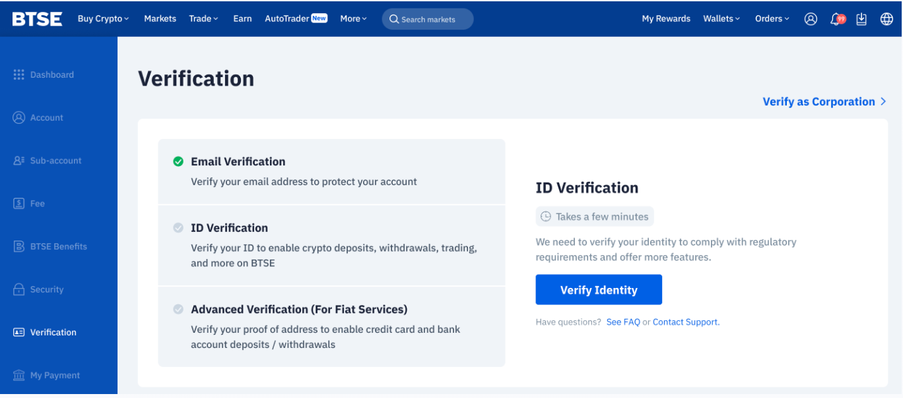The width and height of the screenshot is (903, 398).
Task: Open My Payment in the sidebar
Action: [55, 375]
